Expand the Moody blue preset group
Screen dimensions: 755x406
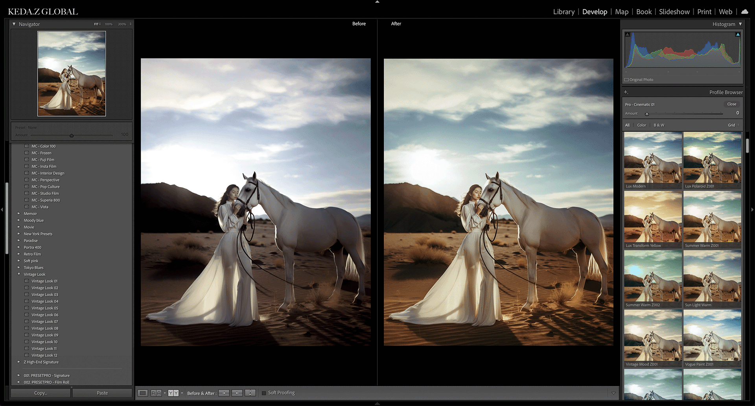(x=19, y=220)
